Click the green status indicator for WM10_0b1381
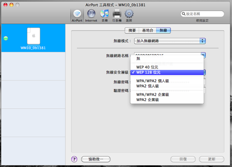 pos(6,38)
